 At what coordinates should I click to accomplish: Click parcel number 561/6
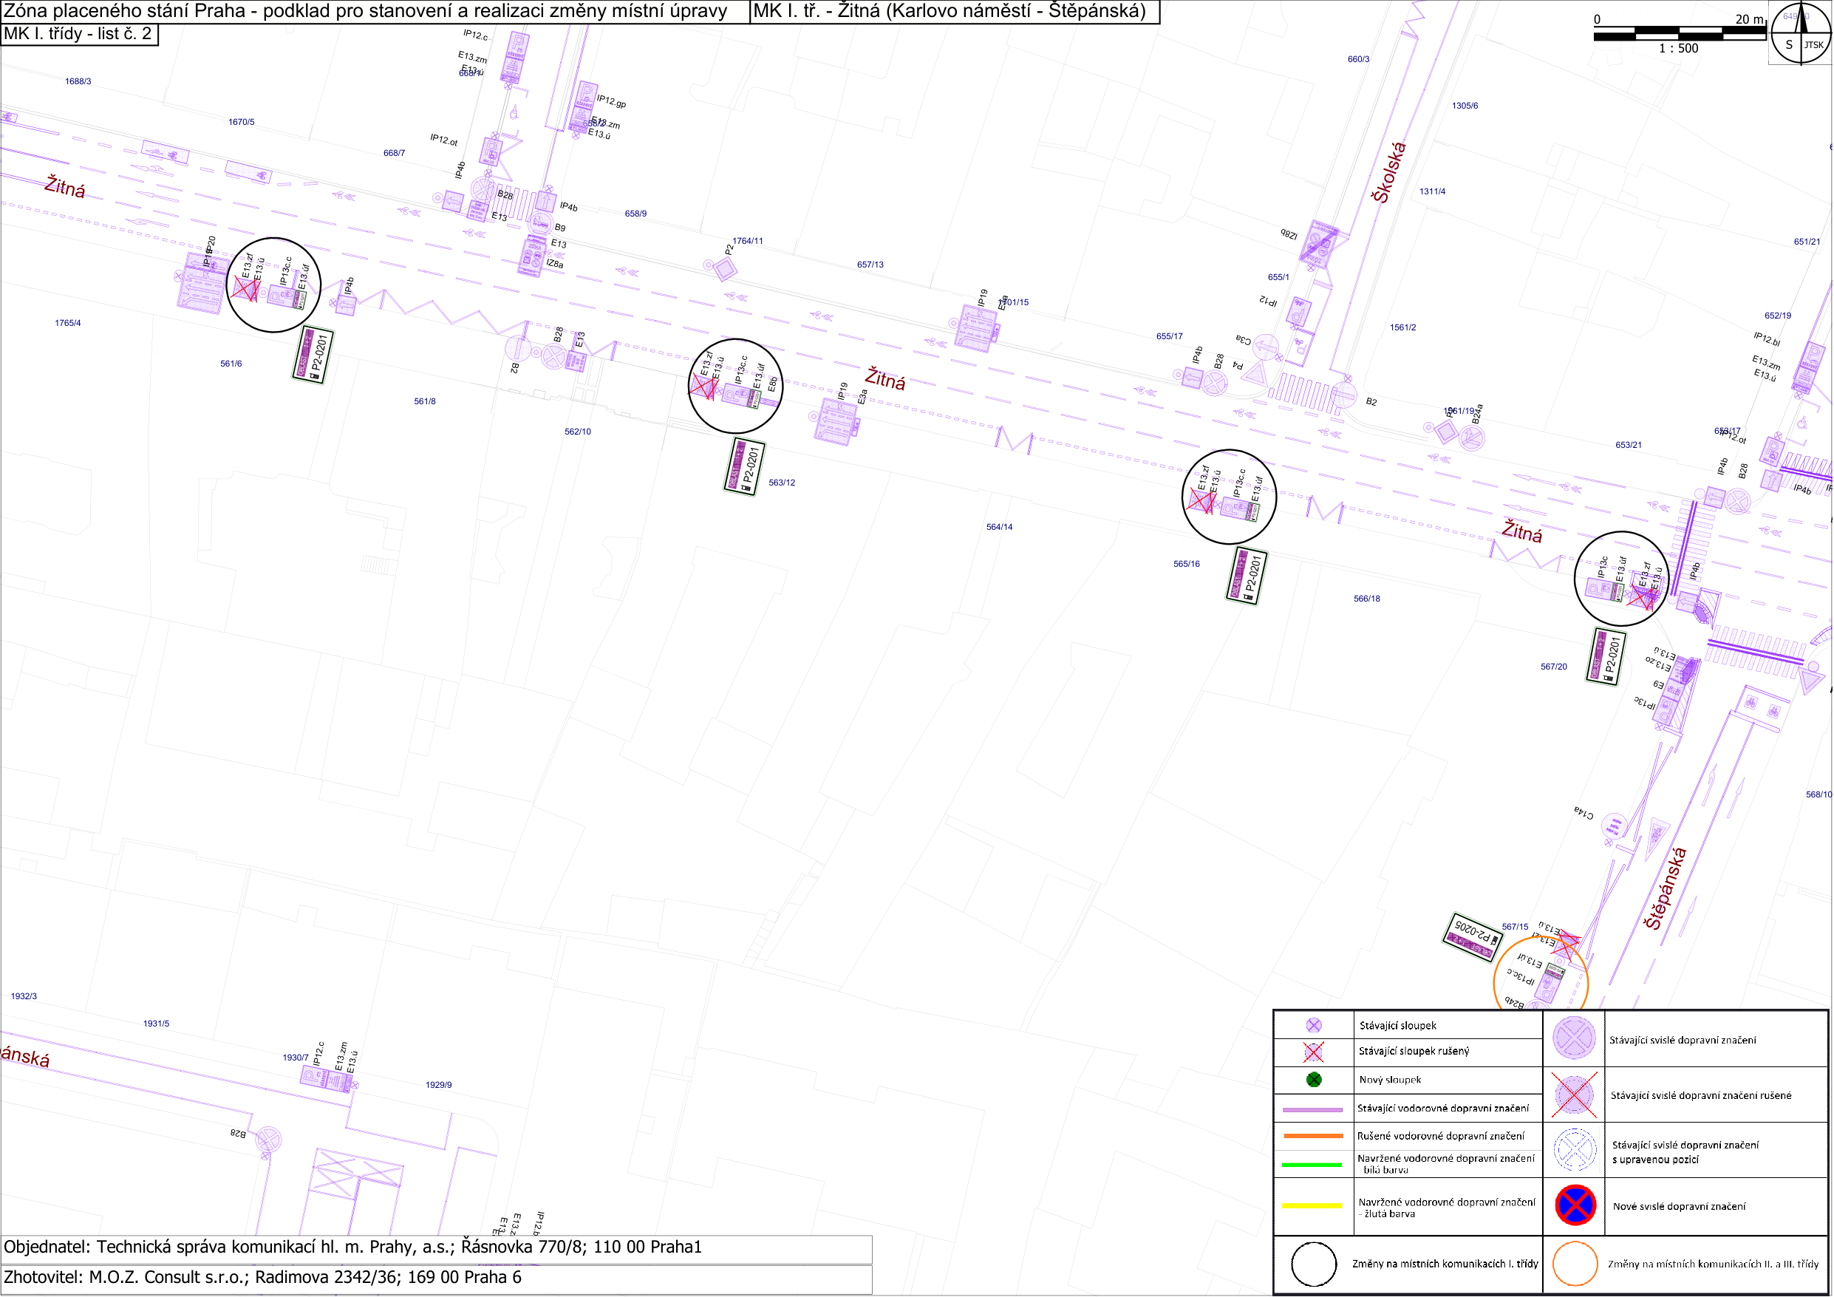(x=231, y=364)
